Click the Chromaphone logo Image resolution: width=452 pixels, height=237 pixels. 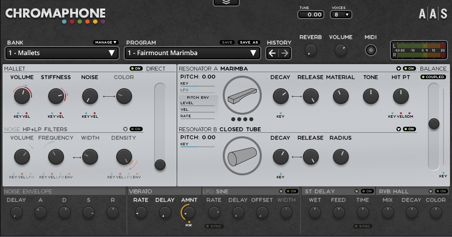pos(56,16)
